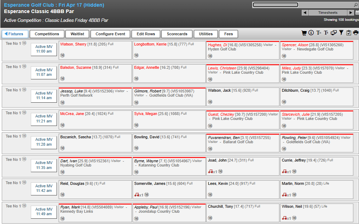Open the shopping cart icon
The width and height of the screenshot is (359, 224).
(304, 33)
